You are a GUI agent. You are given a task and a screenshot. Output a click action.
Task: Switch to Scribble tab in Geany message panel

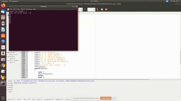coord(10,87)
